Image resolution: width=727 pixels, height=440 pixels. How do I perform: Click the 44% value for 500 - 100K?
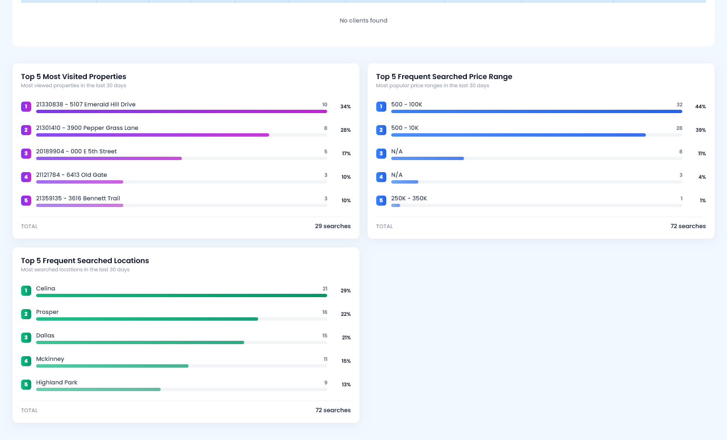701,106
